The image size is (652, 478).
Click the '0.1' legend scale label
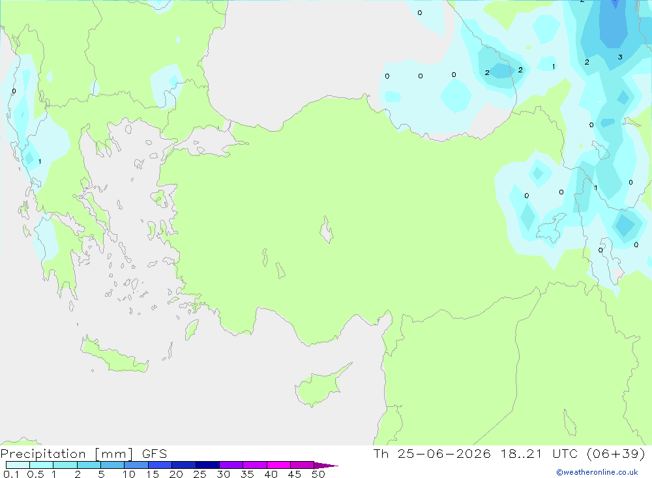11,474
